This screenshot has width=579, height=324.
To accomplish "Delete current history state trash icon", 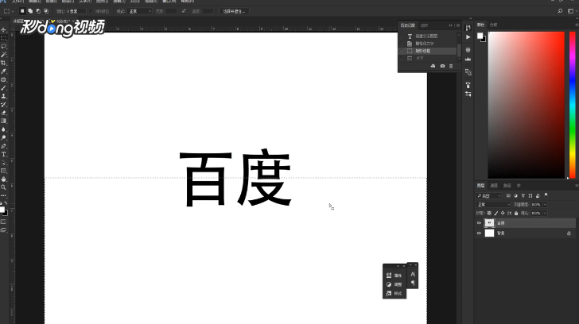I will tap(451, 66).
